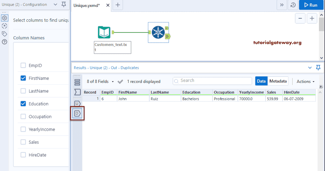
Task: Check the LastName column checkbox
Action: [x=23, y=91]
